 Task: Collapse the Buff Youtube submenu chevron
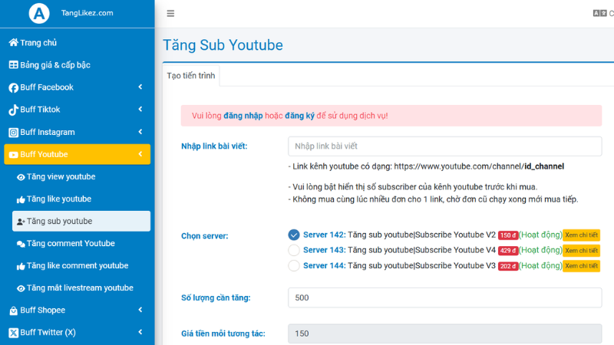(140, 154)
